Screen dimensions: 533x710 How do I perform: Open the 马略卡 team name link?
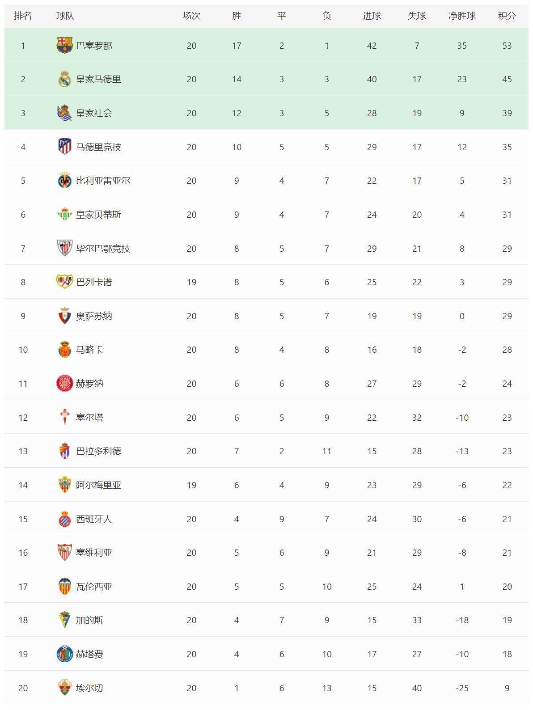(89, 350)
